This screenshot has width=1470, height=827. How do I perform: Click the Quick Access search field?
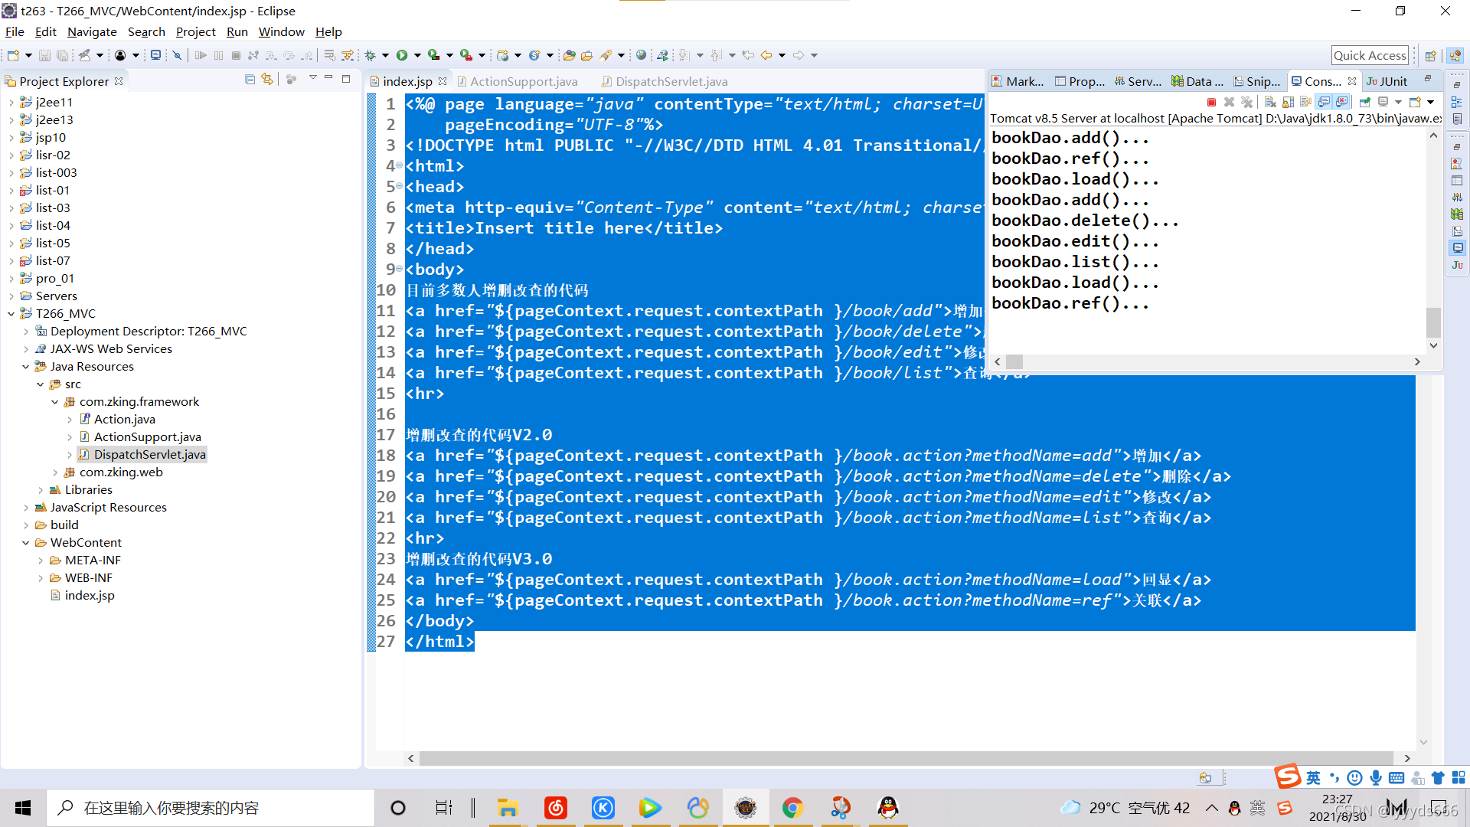[1370, 55]
